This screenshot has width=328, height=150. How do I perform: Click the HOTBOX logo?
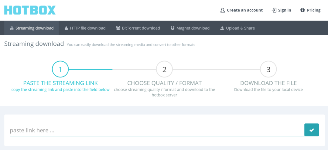(30, 10)
